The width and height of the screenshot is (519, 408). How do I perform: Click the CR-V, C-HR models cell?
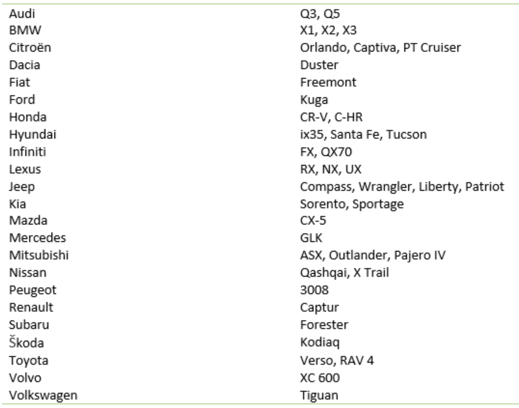[x=331, y=117]
